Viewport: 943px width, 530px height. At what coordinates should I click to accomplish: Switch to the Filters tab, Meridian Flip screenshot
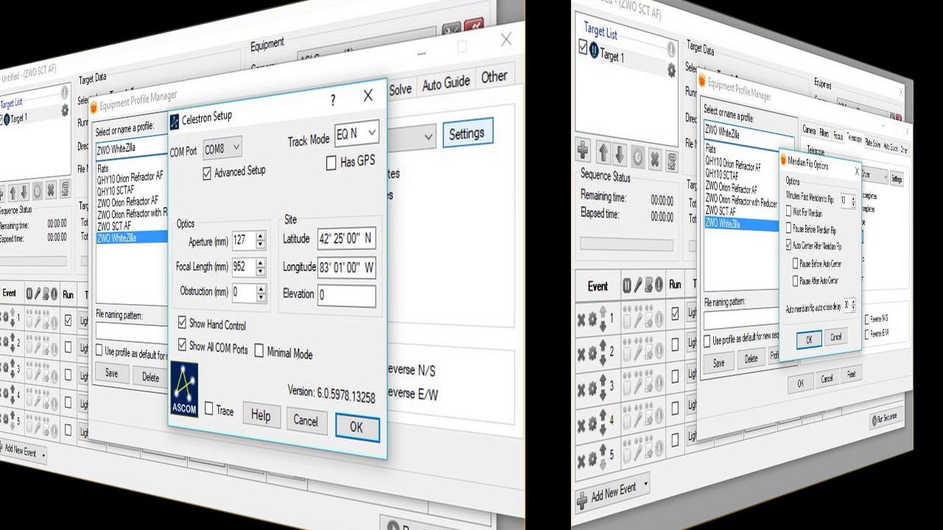coord(824,133)
